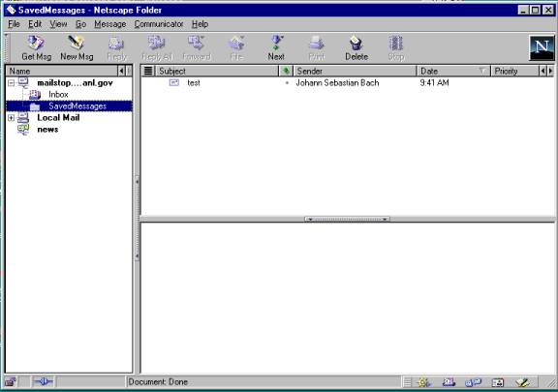Open the View menu
Screen dimensions: 558x392
58,24
